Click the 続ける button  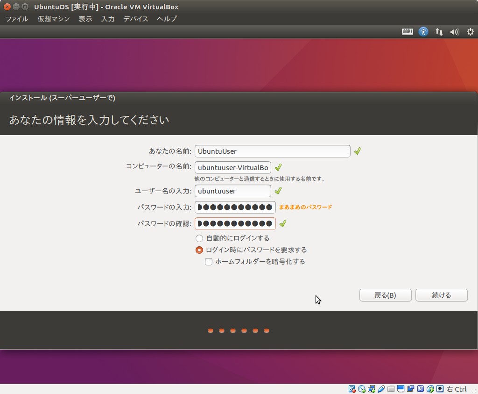coord(442,295)
